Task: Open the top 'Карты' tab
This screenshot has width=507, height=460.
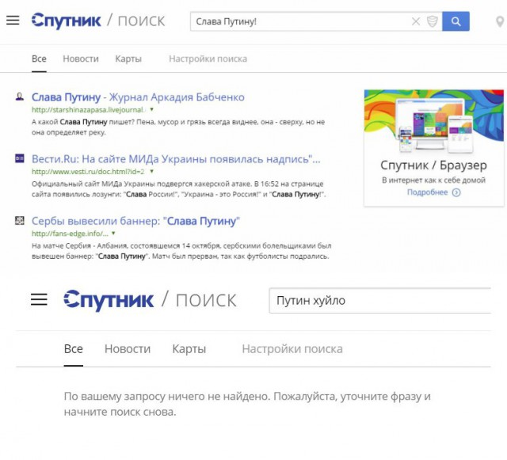Action: click(128, 59)
